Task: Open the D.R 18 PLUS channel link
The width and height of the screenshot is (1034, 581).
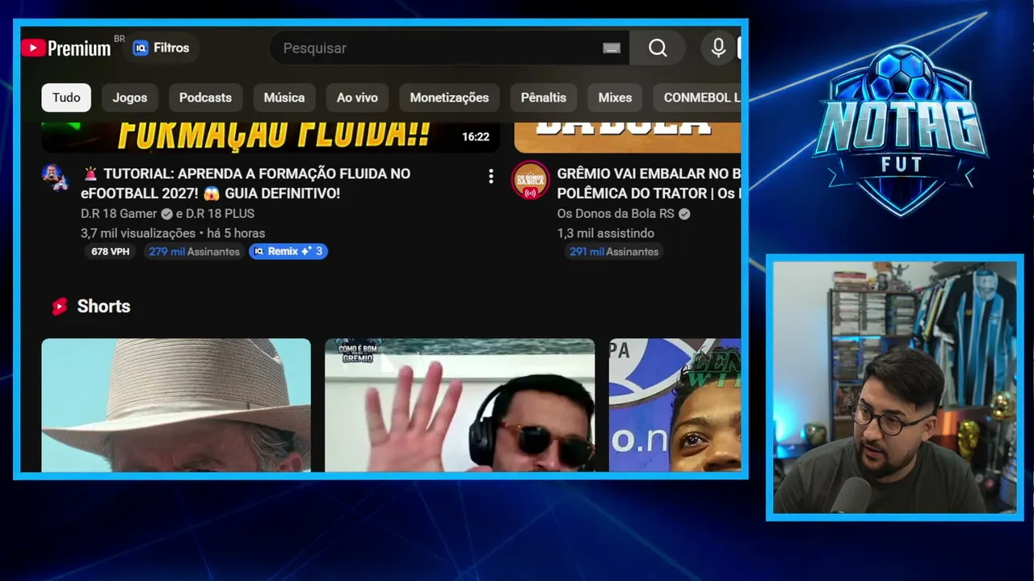Action: [220, 214]
